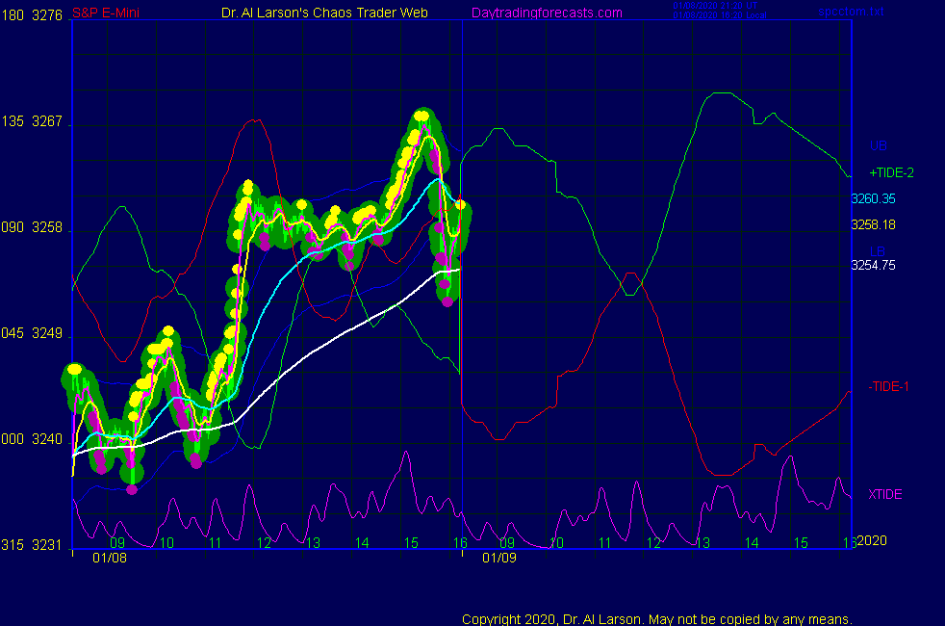Viewport: 945px width, 626px height.
Task: Click the 000 degree axis label
Action: coord(13,439)
